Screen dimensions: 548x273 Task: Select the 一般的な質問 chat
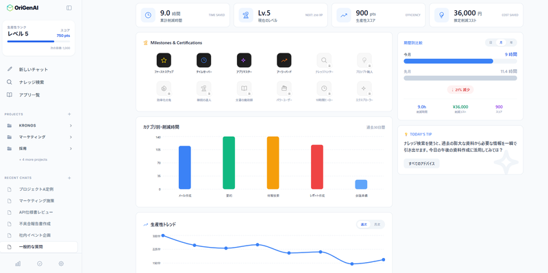point(39,247)
